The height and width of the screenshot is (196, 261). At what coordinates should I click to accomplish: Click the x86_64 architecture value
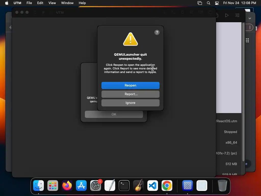[x=231, y=142]
